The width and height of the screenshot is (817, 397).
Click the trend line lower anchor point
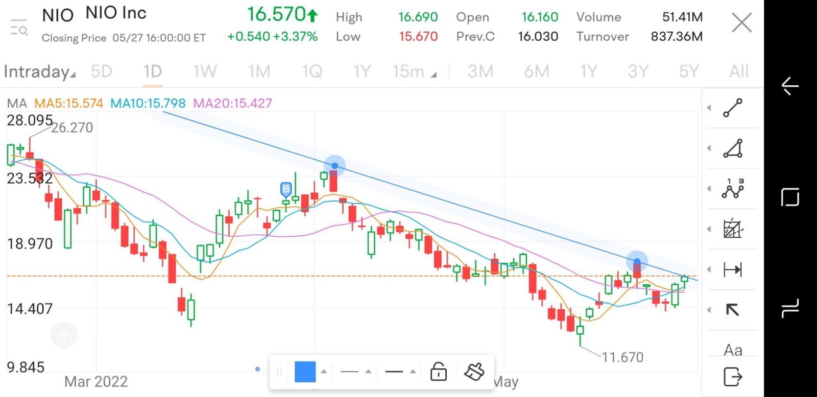pos(637,261)
